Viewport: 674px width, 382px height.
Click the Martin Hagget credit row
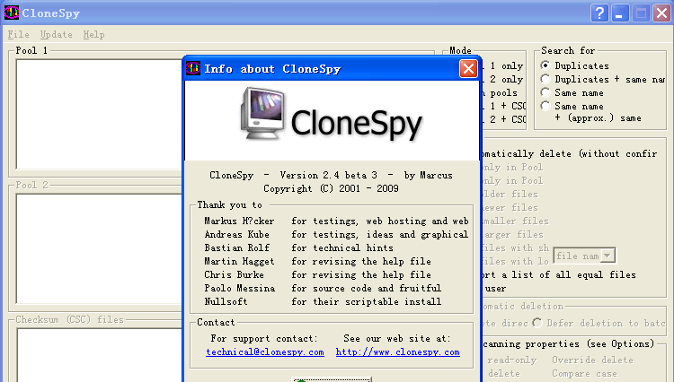point(317,261)
